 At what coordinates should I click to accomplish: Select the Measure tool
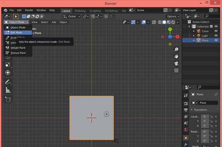pyautogui.click(x=8, y=90)
